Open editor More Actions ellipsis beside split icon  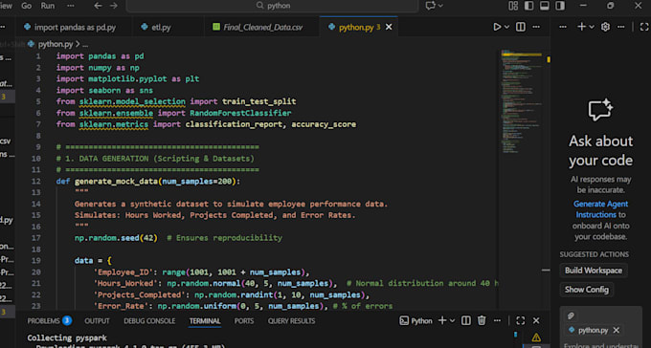point(536,27)
